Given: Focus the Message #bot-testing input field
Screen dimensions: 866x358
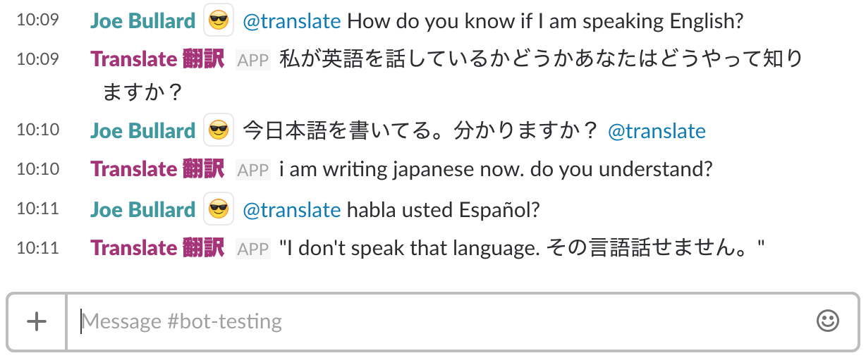Looking at the screenshot, I should [437, 321].
